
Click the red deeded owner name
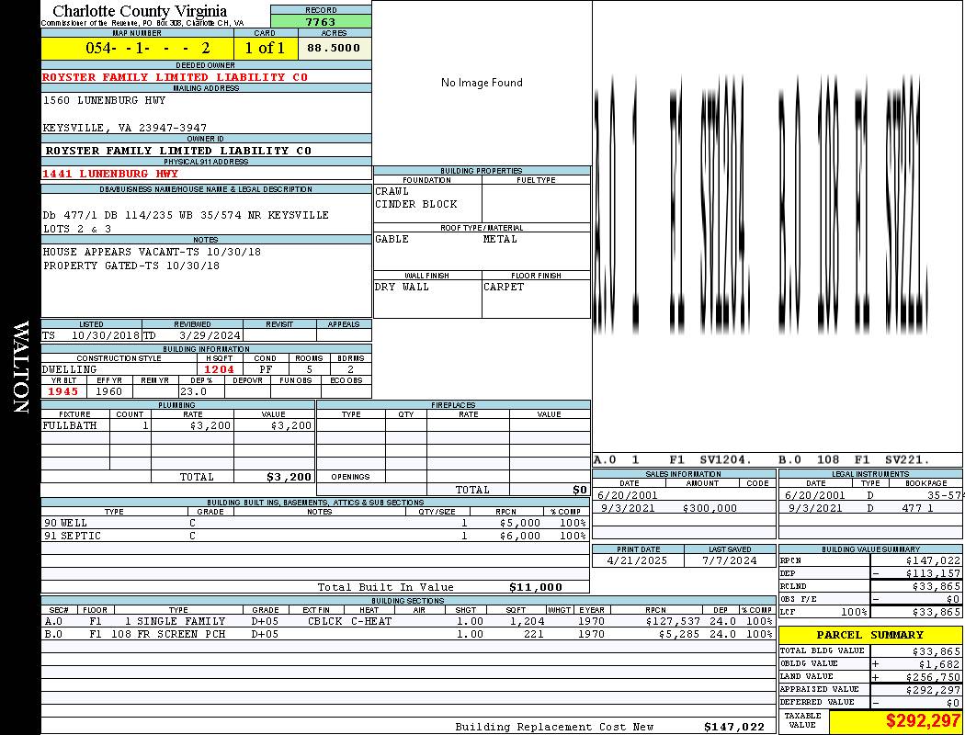pyautogui.click(x=175, y=77)
